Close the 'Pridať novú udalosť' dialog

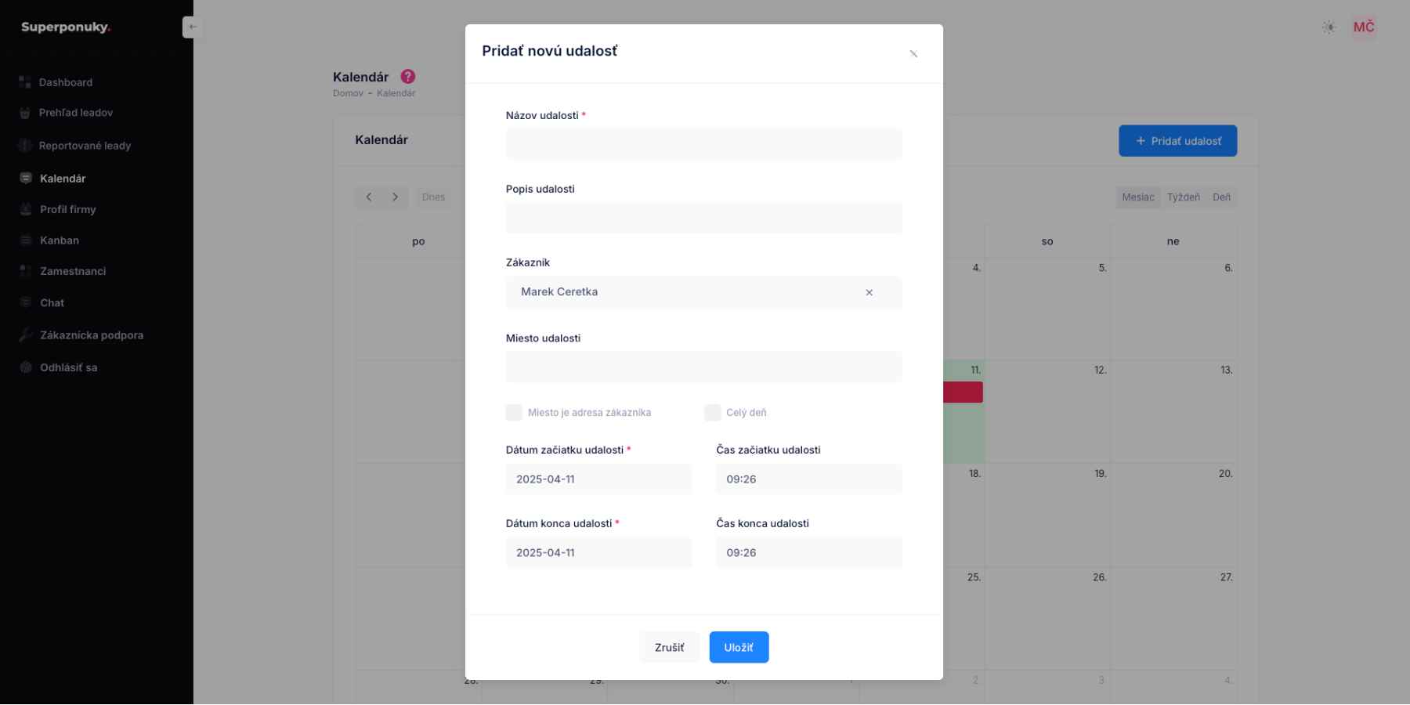point(913,54)
